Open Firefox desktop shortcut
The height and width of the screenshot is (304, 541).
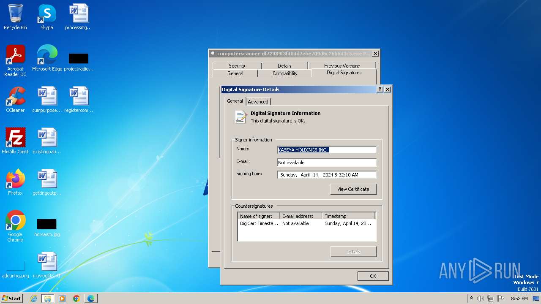pyautogui.click(x=15, y=182)
